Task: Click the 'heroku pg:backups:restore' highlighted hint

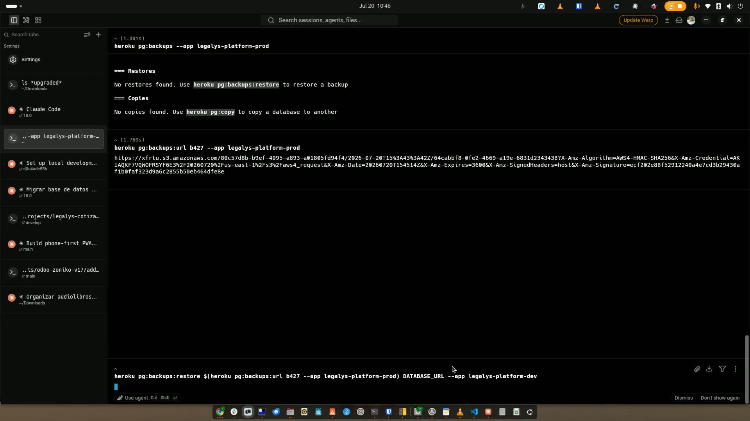Action: tap(236, 85)
